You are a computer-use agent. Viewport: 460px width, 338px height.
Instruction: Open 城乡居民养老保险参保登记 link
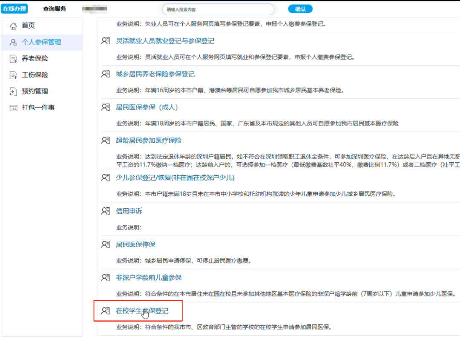tap(155, 74)
